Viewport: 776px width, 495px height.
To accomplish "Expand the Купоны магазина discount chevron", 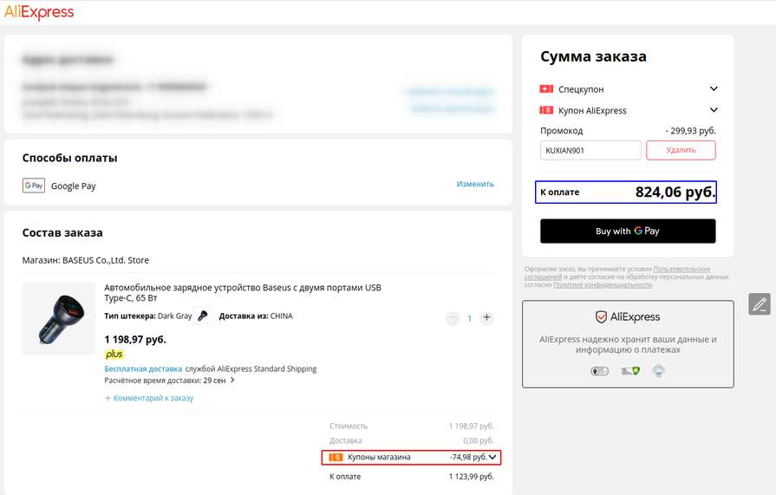I will 492,457.
